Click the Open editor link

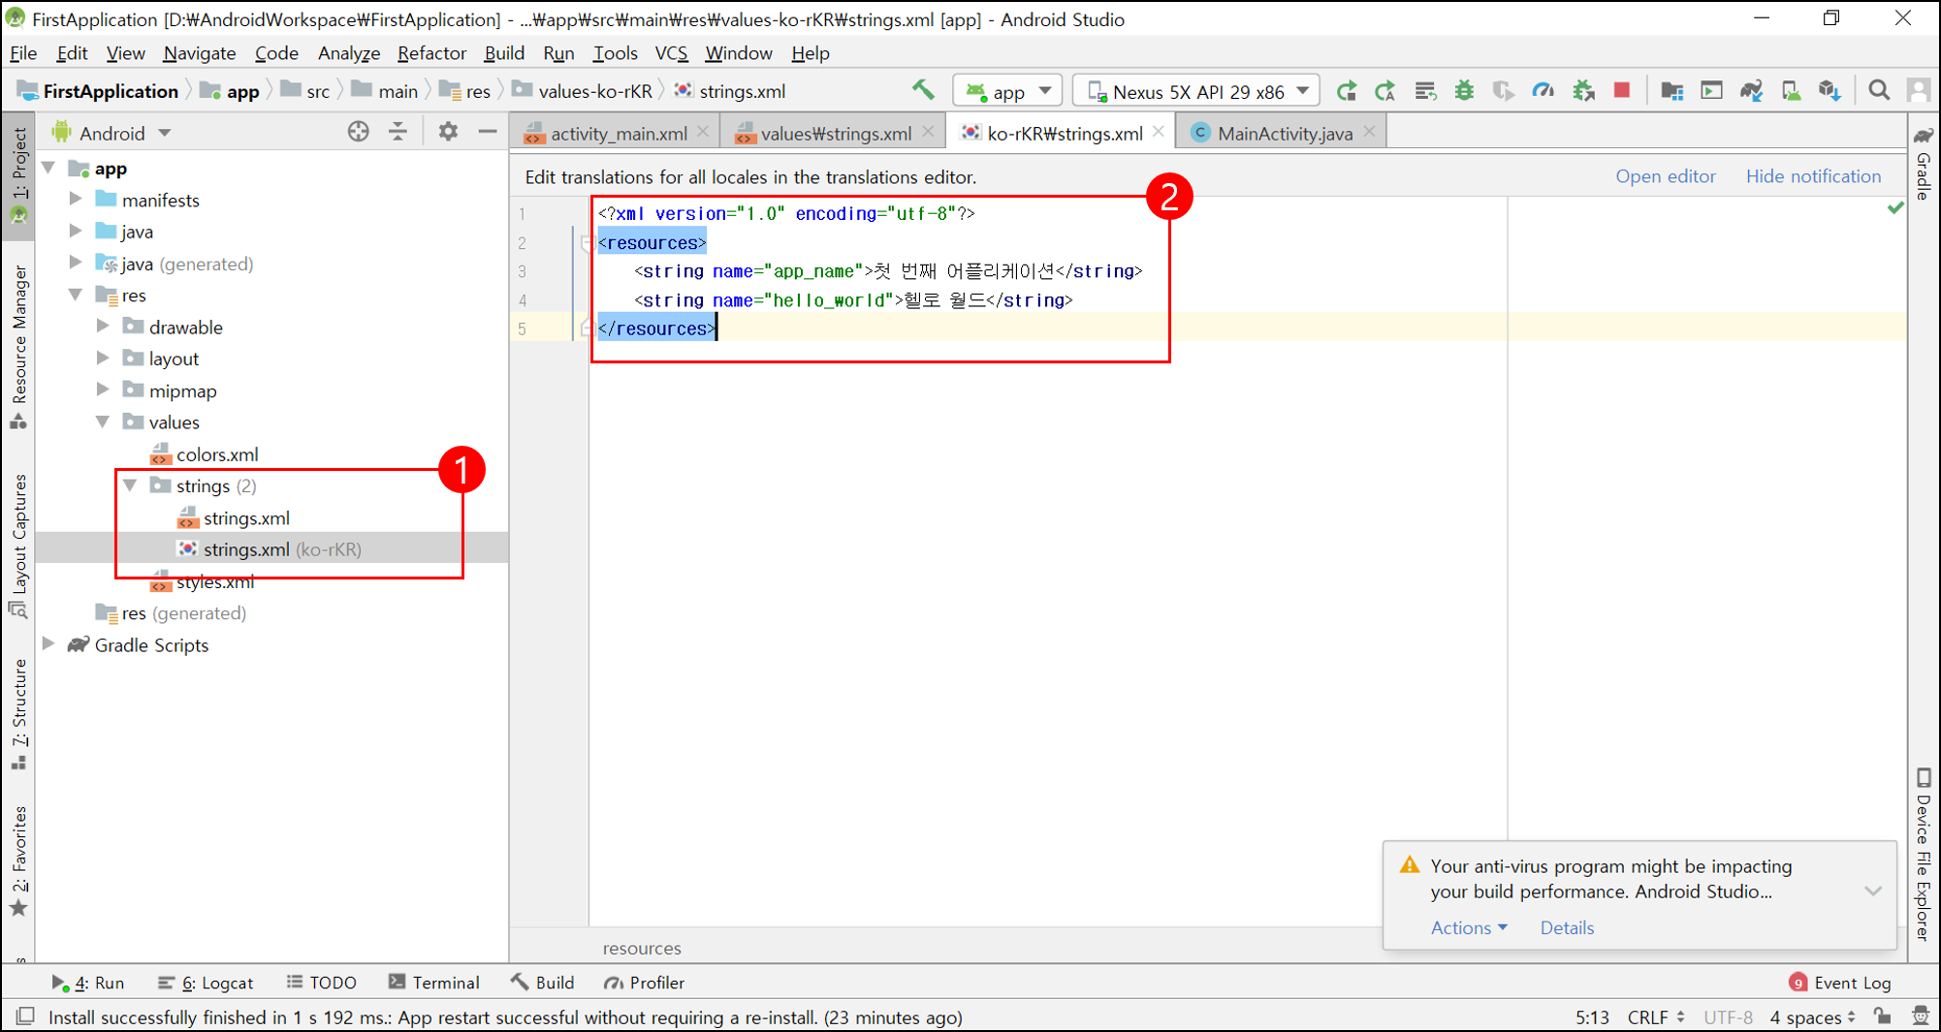coord(1665,176)
